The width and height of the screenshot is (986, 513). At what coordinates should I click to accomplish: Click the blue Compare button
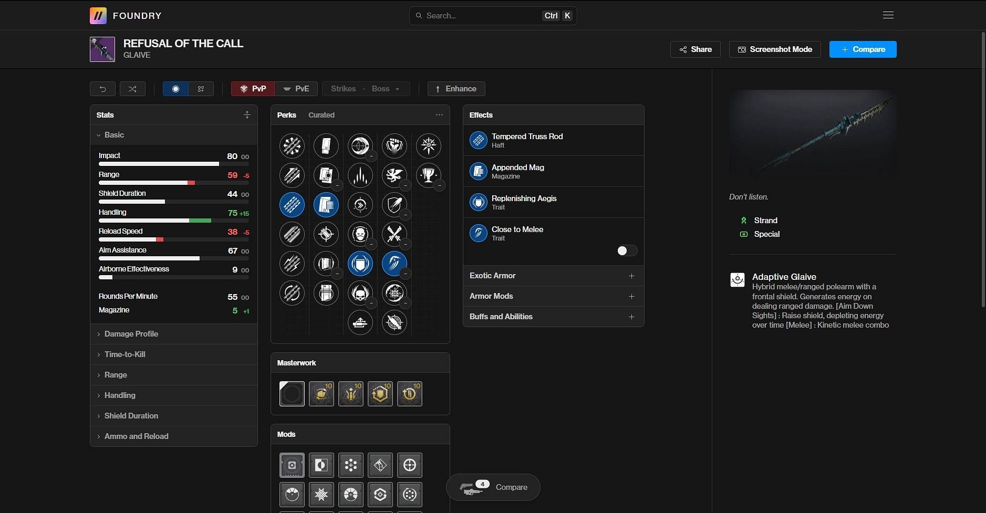click(863, 49)
